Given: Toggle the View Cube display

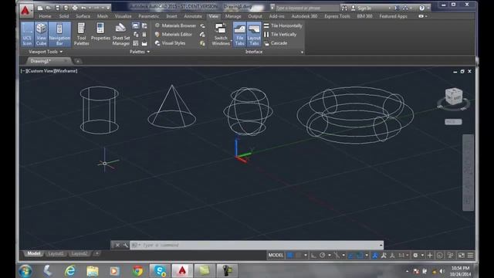Looking at the screenshot, I should tap(41, 34).
